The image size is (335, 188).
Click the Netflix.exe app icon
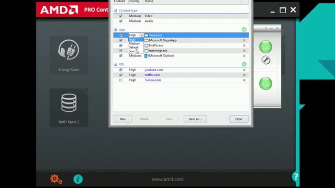(x=147, y=45)
